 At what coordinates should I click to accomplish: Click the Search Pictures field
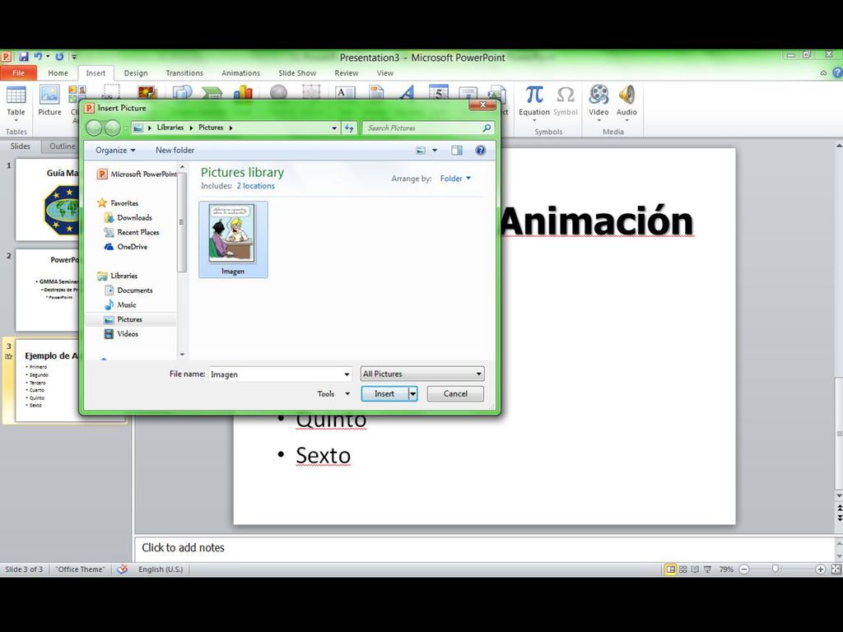pos(423,128)
